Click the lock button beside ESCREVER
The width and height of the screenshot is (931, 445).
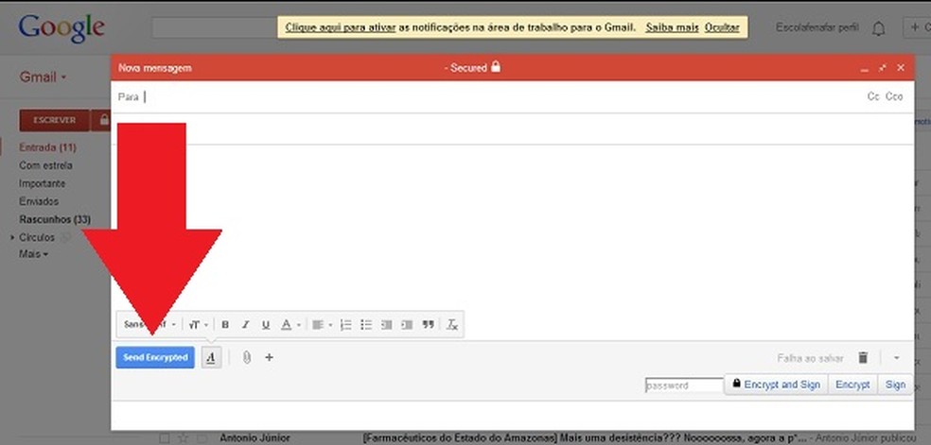(103, 120)
